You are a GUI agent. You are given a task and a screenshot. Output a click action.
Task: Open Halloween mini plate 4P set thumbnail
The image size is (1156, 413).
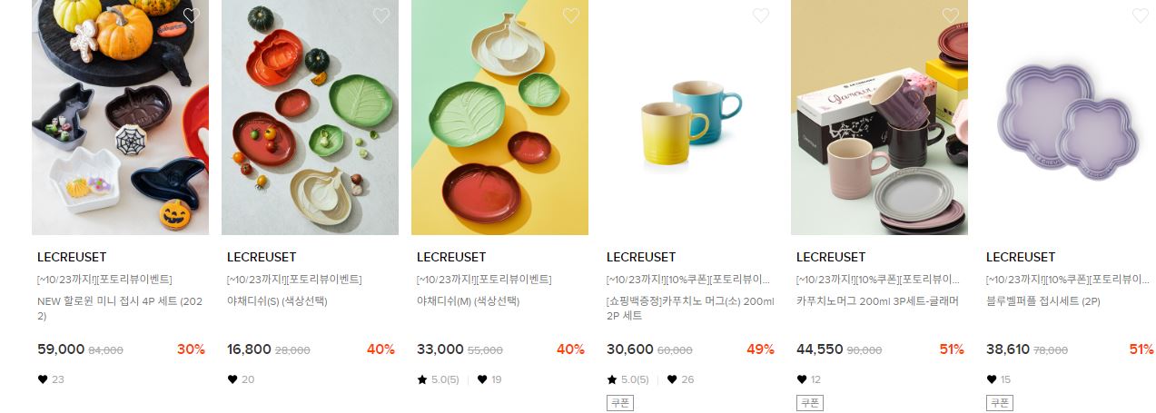coord(120,117)
